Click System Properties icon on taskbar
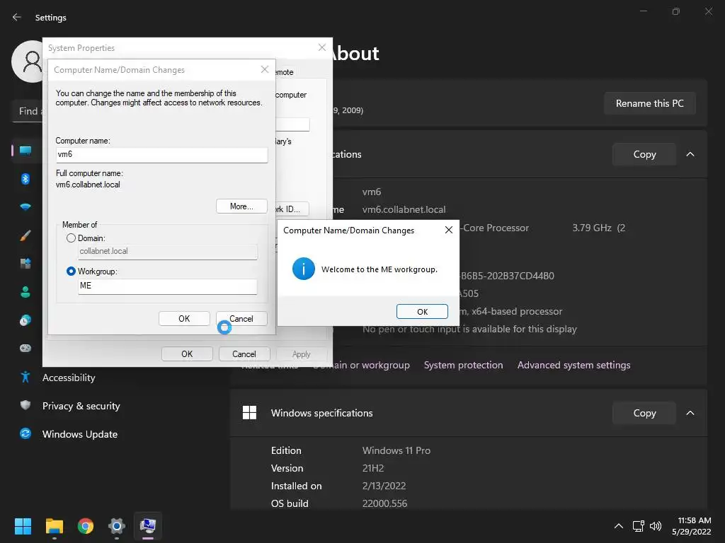 tap(148, 526)
